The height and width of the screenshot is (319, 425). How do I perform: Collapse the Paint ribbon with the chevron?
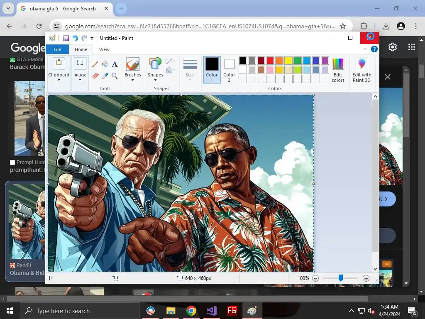tap(365, 49)
